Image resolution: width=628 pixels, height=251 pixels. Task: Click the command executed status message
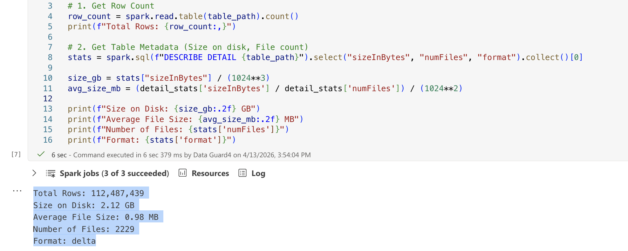pos(181,155)
